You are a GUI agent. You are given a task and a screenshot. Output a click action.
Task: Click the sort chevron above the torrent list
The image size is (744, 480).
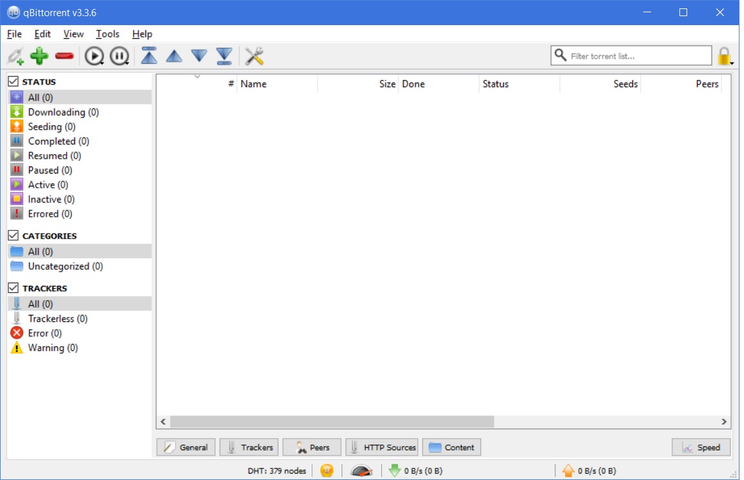[196, 75]
